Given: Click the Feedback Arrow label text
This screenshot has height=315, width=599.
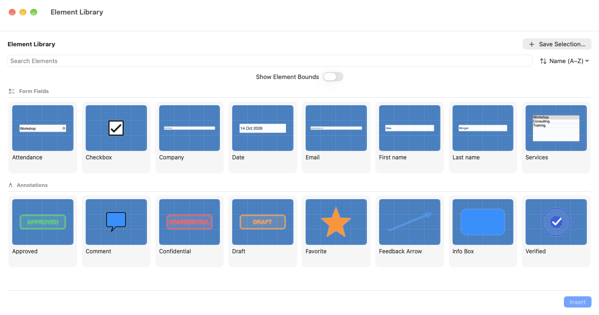Looking at the screenshot, I should click(401, 251).
